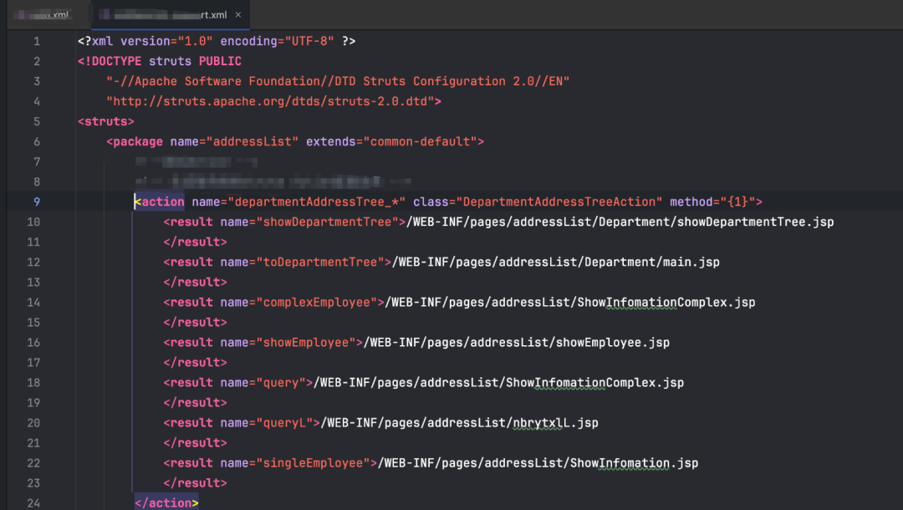Click closing </result> tag on line 17
Viewport: 903px width, 510px height.
(195, 363)
